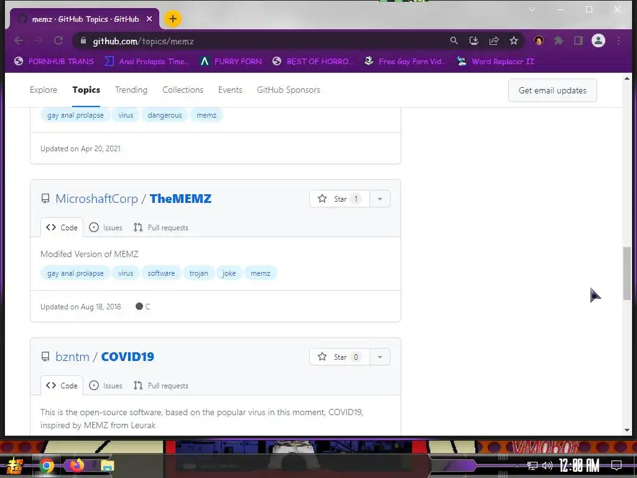Expand star list dropdown for COVID19

[x=380, y=357]
